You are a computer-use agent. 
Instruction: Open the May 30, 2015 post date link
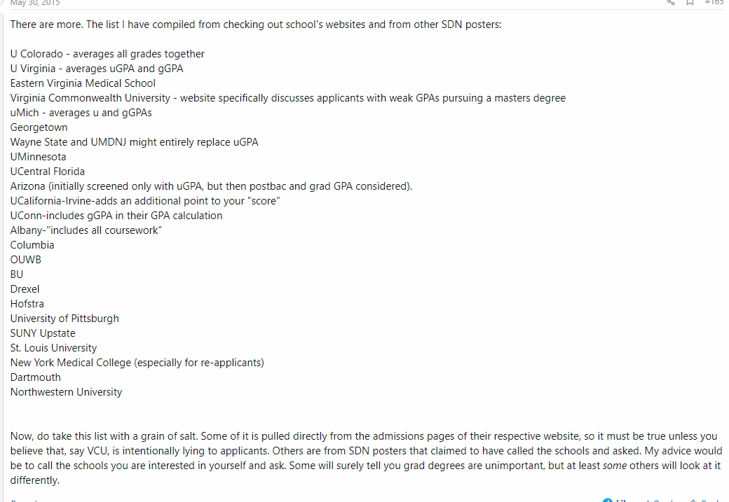[35, 2]
